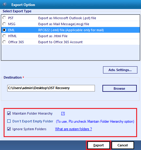The image size is (141, 150).
Task: Open Adv. Settings dialog
Action: 120,70
